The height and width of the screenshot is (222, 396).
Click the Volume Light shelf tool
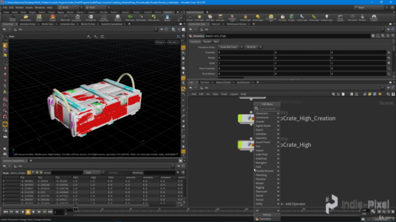245,18
